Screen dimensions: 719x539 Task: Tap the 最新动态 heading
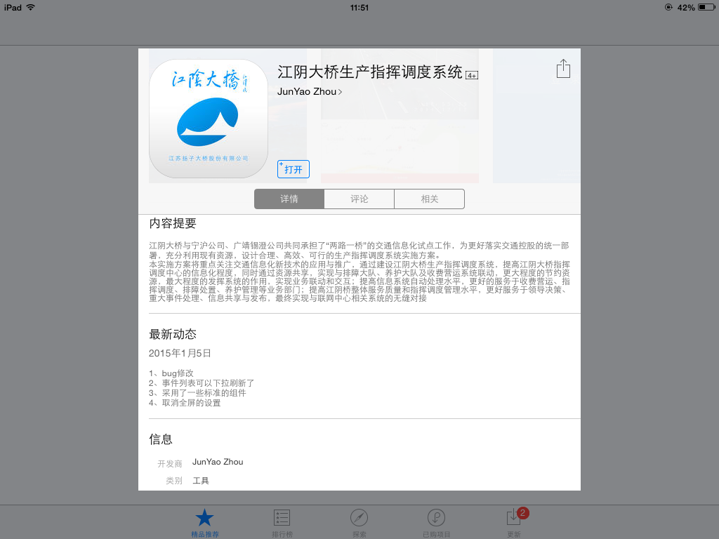[x=173, y=334]
